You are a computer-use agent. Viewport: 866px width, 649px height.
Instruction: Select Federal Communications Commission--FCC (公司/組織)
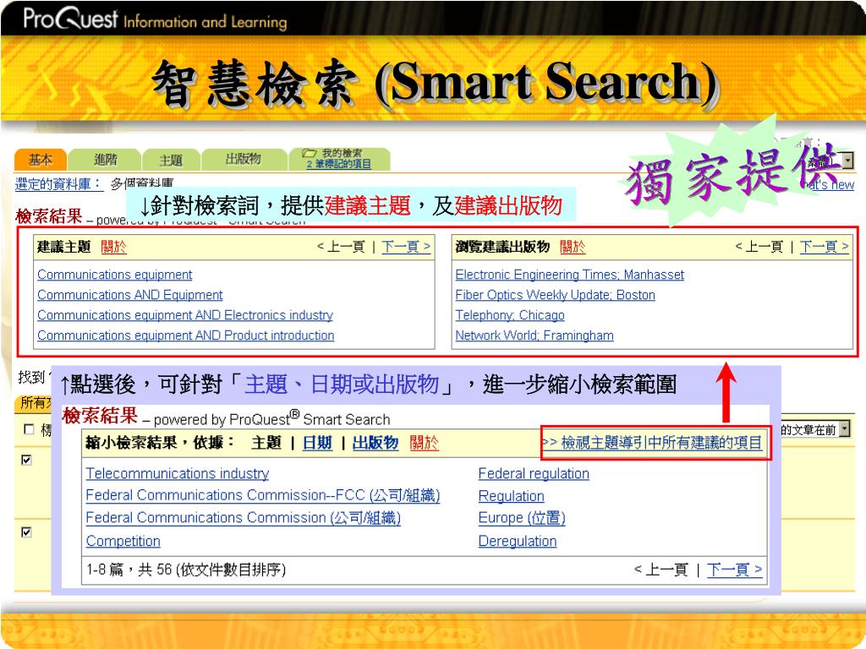(263, 495)
